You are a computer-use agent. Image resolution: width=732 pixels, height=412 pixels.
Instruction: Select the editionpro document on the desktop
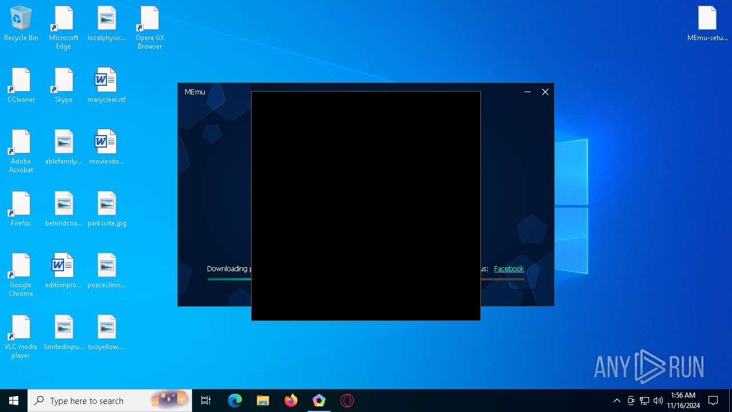coord(63,271)
